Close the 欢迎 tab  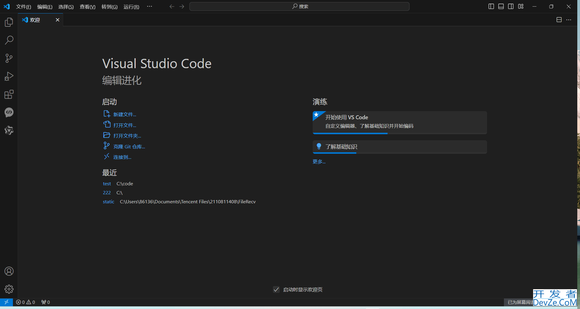[57, 20]
